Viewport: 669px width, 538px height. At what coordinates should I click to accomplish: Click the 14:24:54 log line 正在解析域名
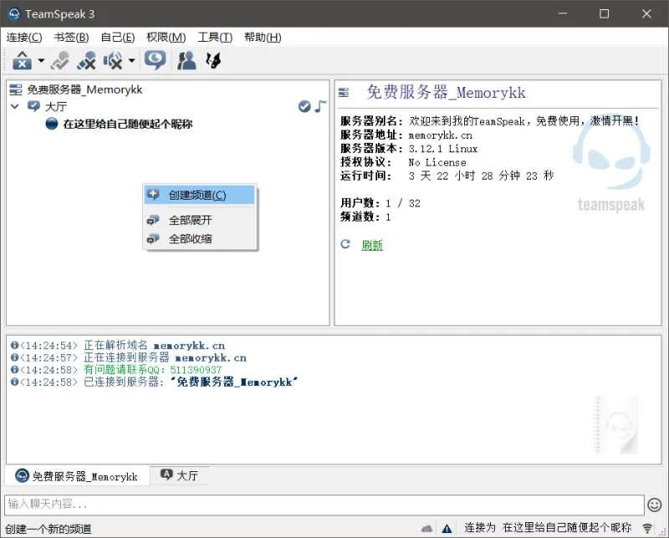pyautogui.click(x=118, y=345)
